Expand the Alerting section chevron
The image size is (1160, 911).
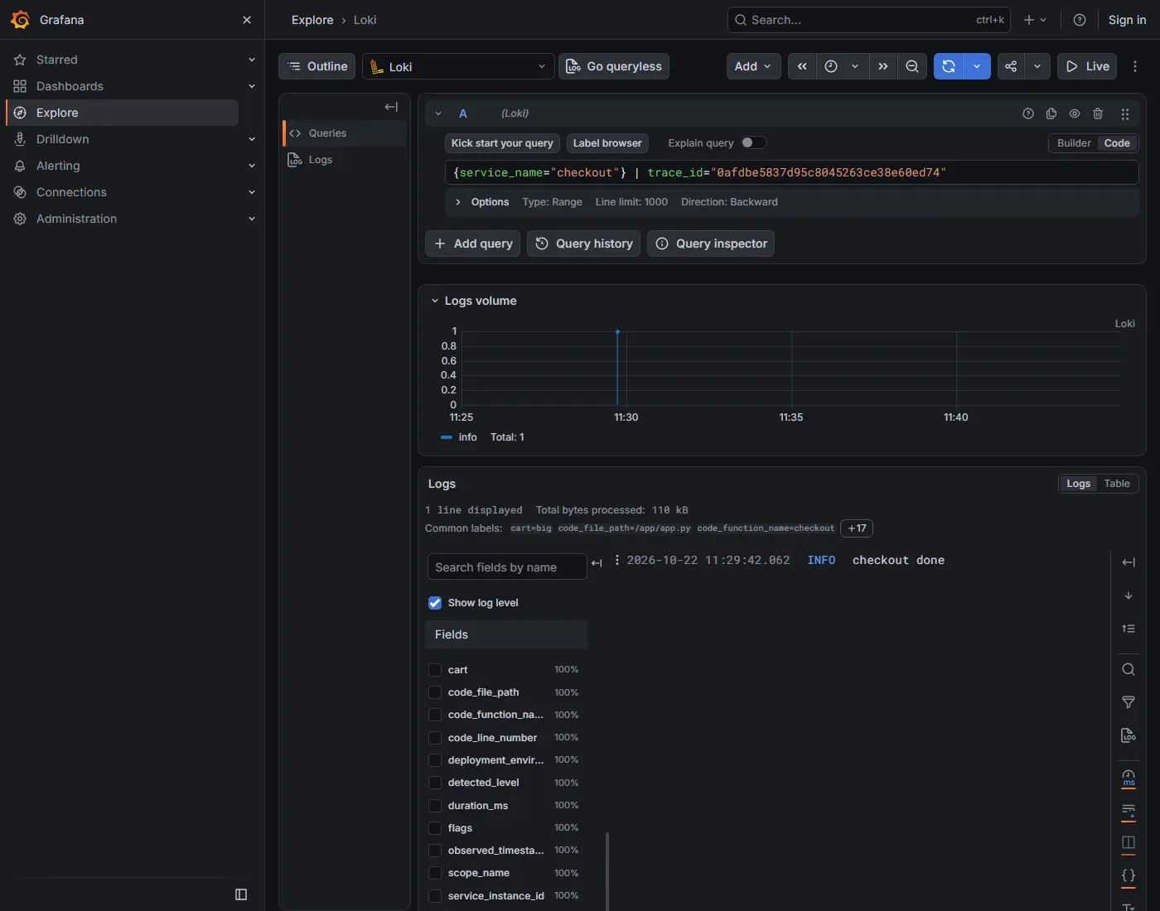click(x=252, y=166)
